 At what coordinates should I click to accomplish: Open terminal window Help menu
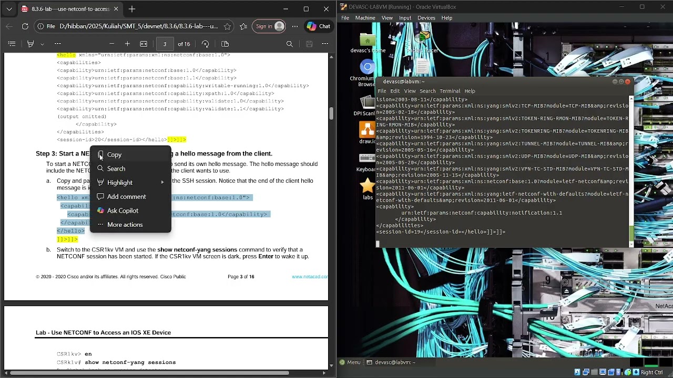coord(470,91)
